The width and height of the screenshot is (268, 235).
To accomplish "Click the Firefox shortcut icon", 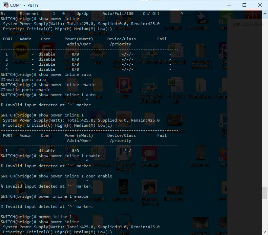I will tap(224, 154).
